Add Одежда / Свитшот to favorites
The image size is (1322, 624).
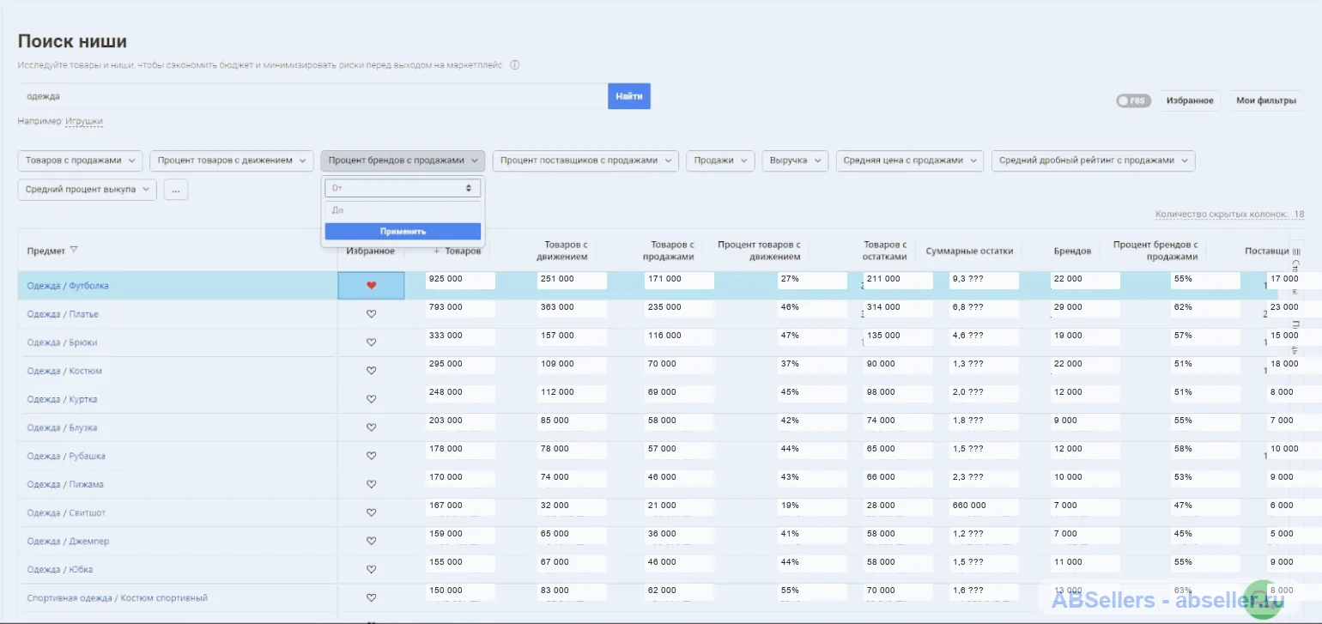tap(371, 512)
